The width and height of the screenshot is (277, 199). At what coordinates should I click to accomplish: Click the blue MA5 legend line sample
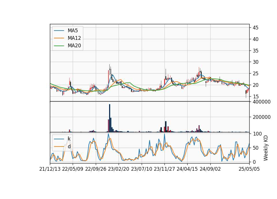point(59,31)
